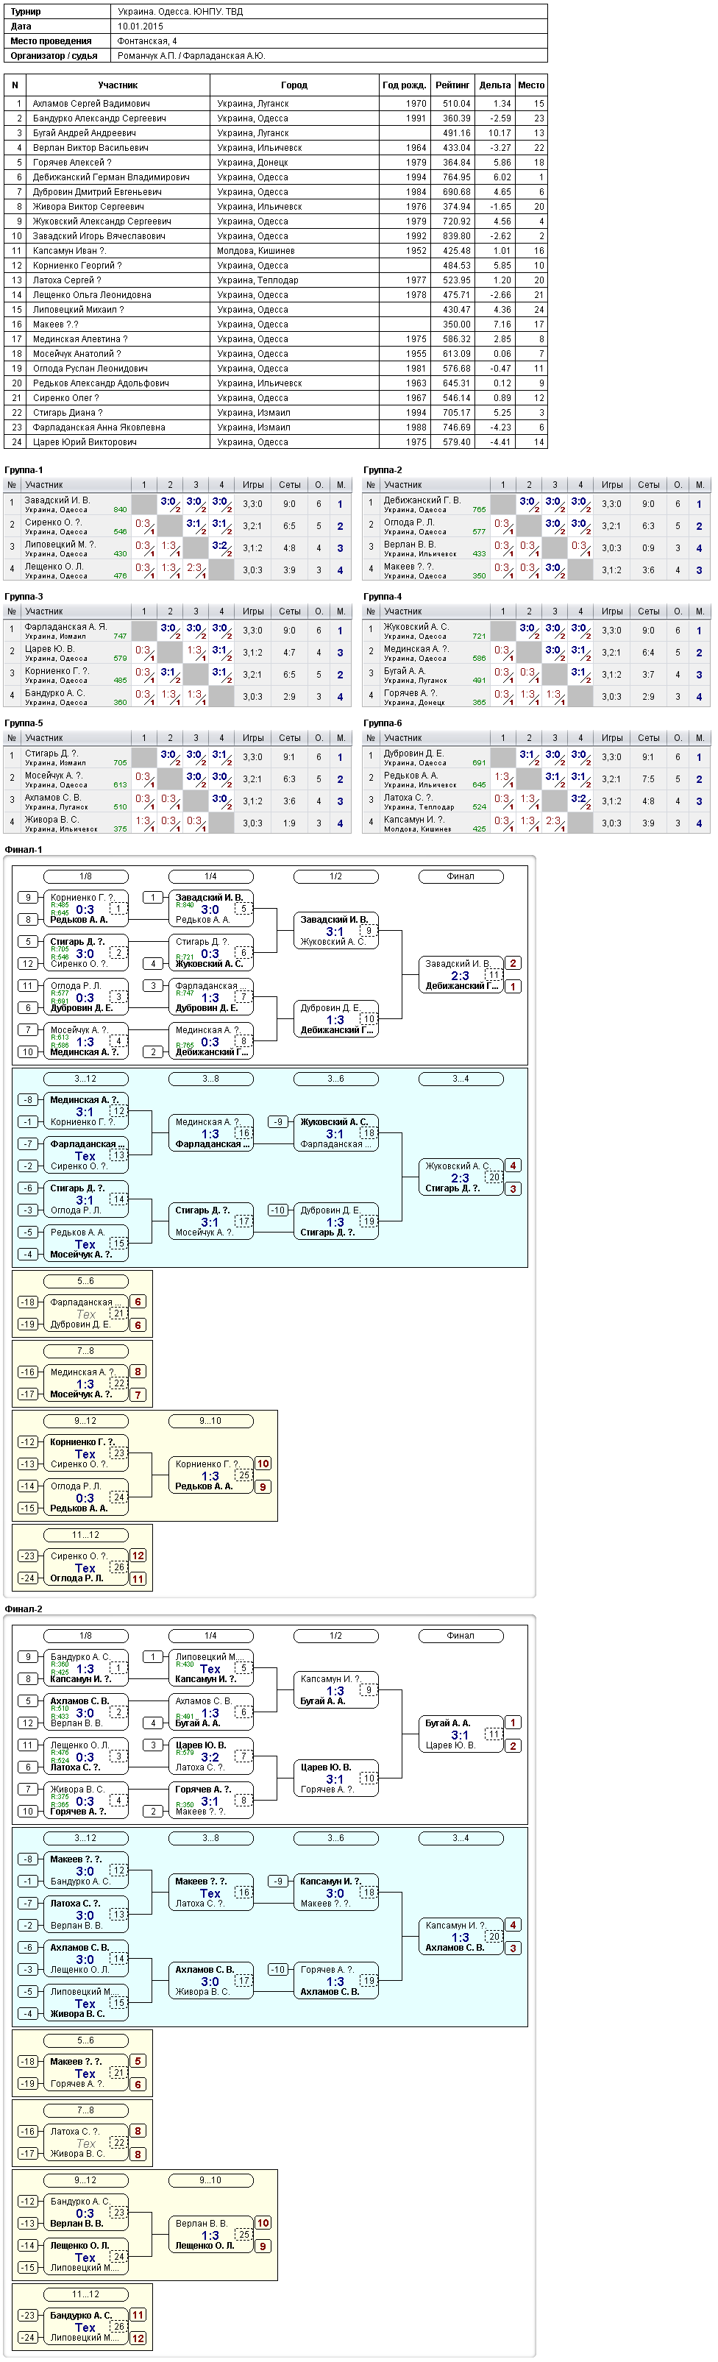The image size is (718, 2362).
Task: Select participant 'Фарладанская Анна Яковлевна'
Action: (x=99, y=426)
